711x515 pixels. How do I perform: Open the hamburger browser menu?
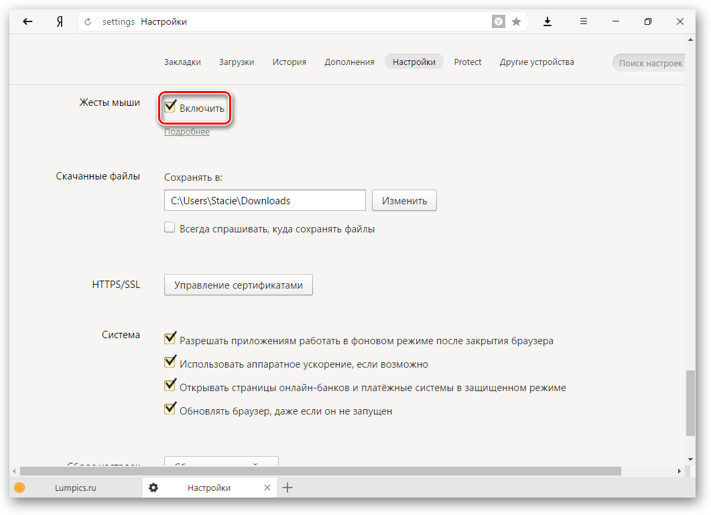pos(584,21)
